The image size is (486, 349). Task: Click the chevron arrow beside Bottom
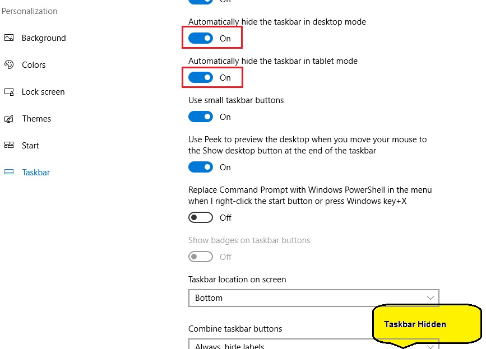click(x=430, y=298)
